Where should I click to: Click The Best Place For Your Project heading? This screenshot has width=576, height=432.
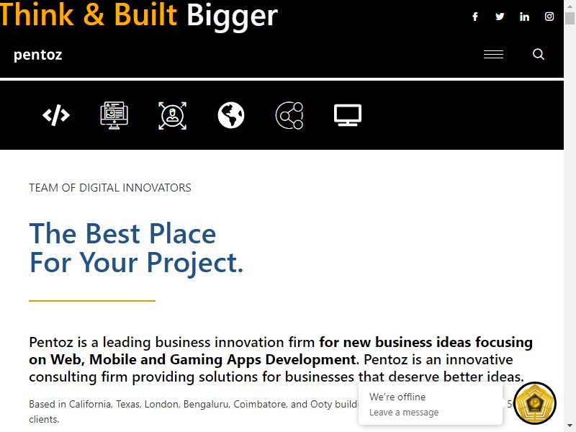(136, 248)
